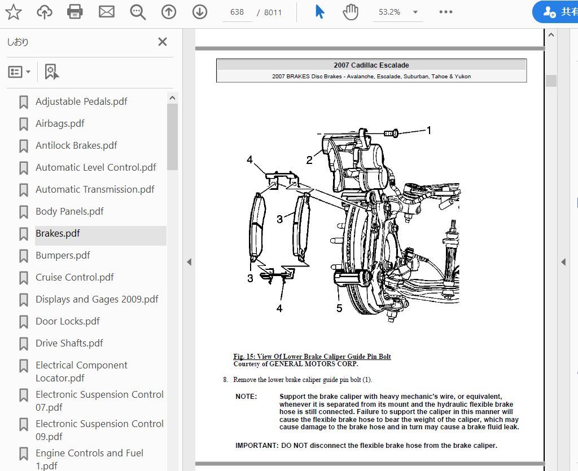578x471 pixels.
Task: Click bookmark icon beside Drive Shafts.pdf
Action: click(x=24, y=344)
